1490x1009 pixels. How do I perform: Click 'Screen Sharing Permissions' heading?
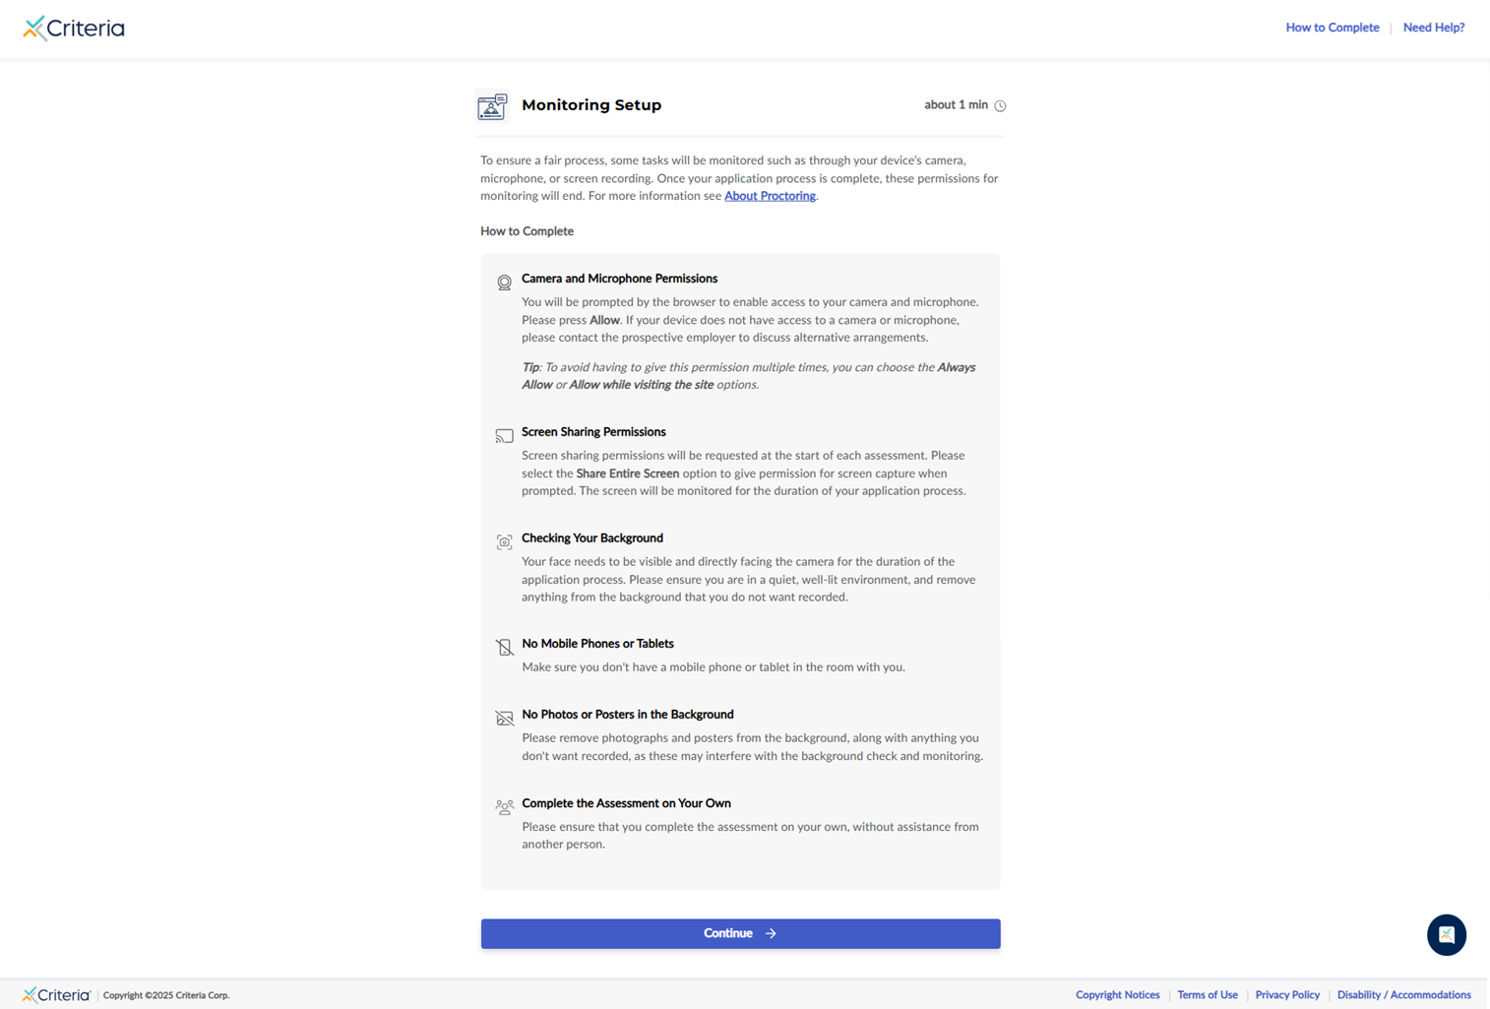[593, 432]
